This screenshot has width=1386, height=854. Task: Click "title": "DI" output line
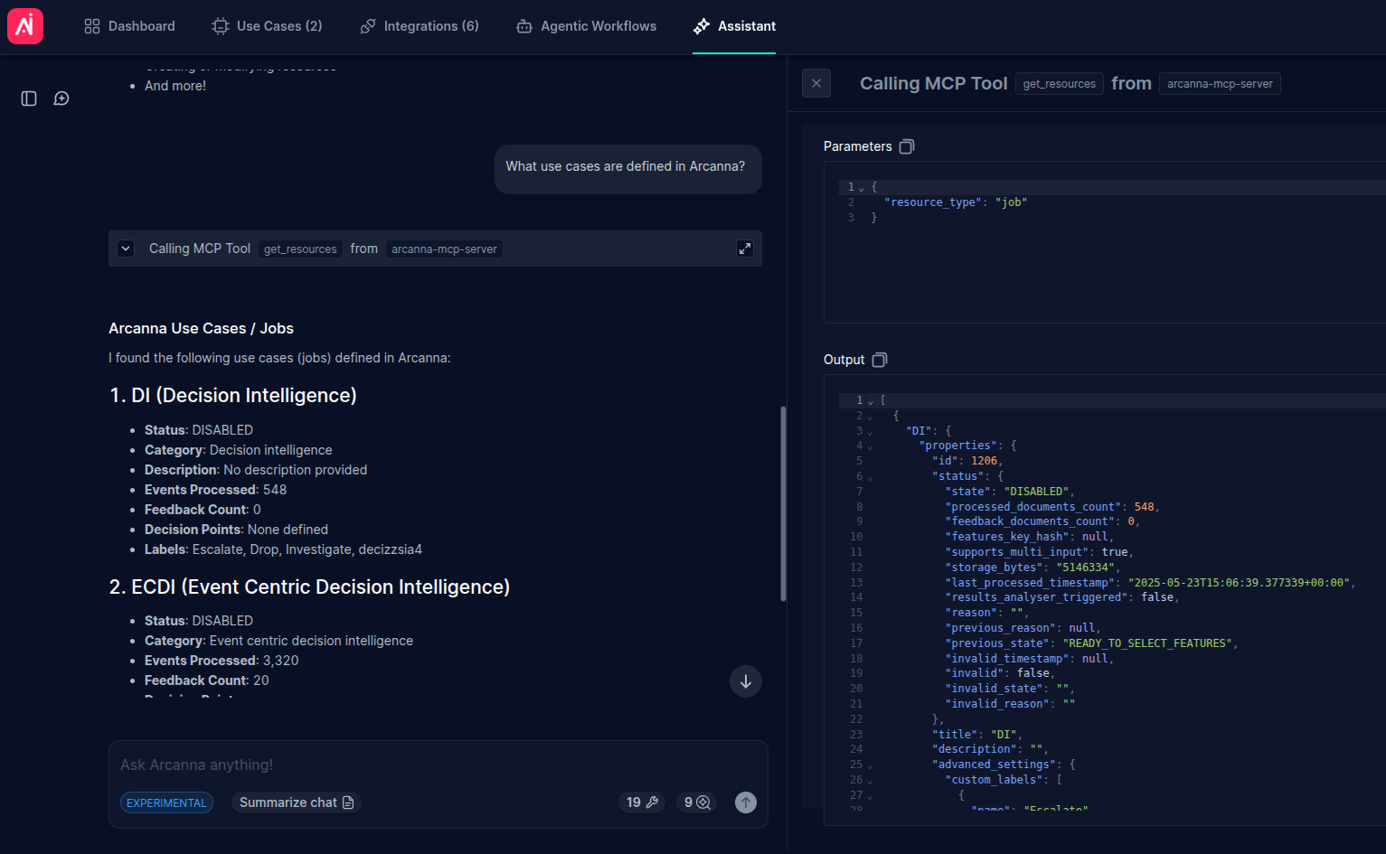pos(977,735)
